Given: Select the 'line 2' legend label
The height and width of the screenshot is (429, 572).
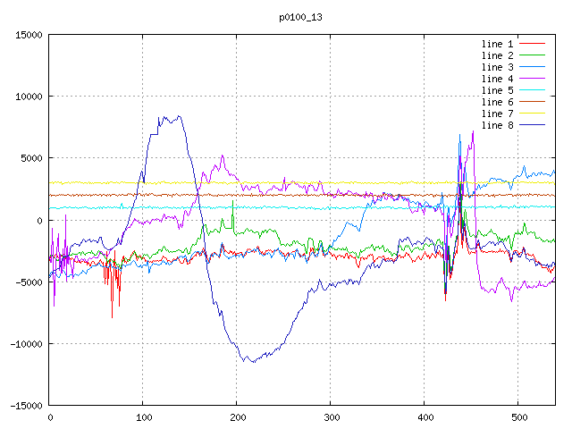Looking at the screenshot, I should pos(497,55).
